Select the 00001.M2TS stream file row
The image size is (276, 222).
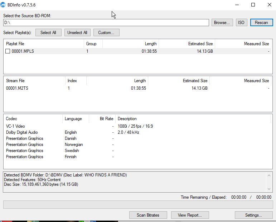[138, 88]
